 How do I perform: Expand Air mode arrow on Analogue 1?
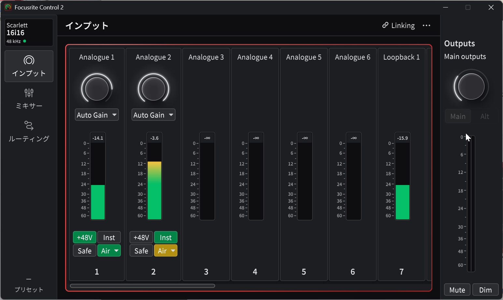coord(116,251)
